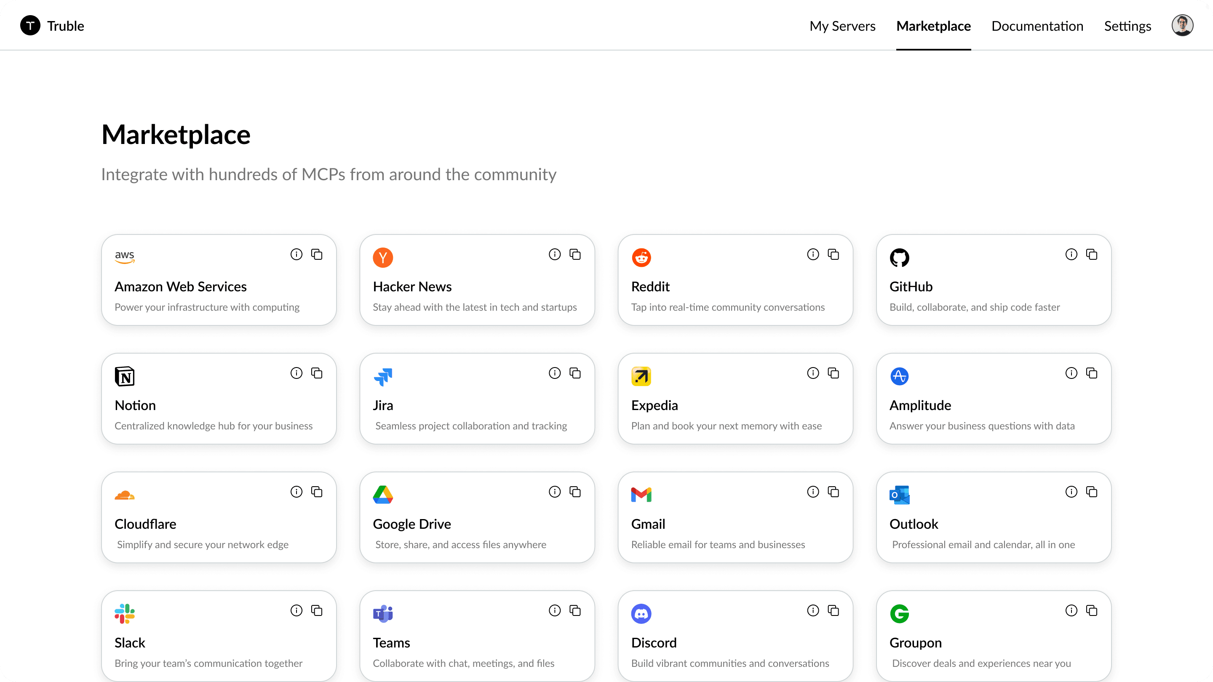Go to the Settings tab
1213x682 pixels.
(1128, 26)
